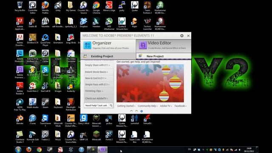Select the MSI Afterburner desktop icon
The image size is (272, 153).
click(109, 24)
